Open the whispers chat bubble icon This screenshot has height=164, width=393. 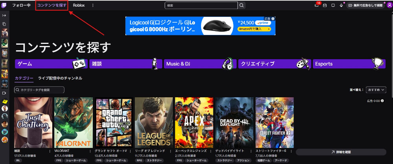333,5
